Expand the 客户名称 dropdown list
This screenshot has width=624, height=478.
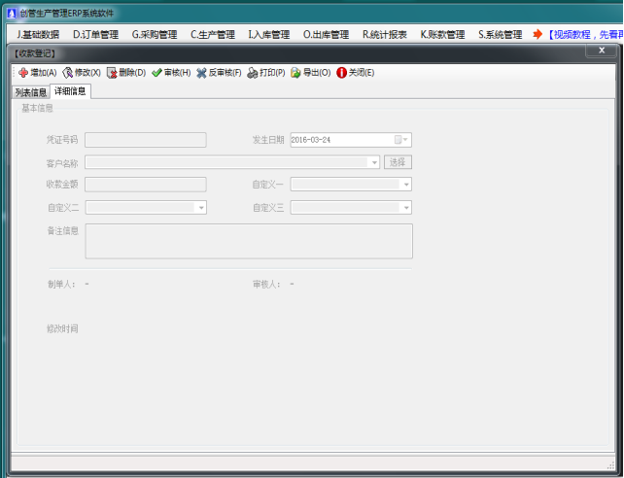coord(374,162)
